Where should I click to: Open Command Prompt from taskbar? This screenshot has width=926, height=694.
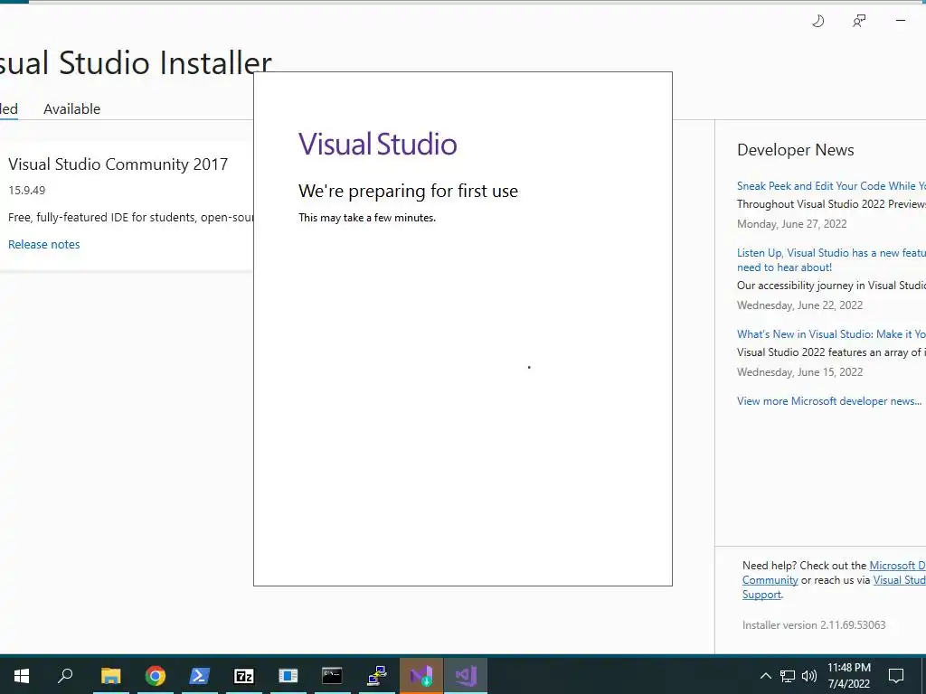click(332, 676)
